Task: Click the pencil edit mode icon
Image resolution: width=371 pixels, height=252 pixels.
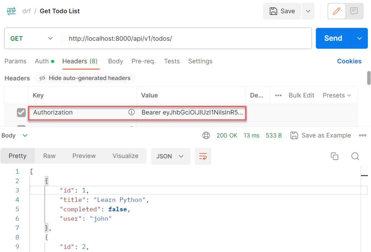Action: point(337,11)
